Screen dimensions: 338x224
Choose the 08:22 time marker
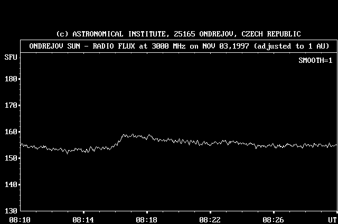210,219
